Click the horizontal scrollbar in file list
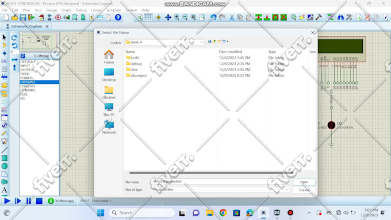The image size is (391, 220). pyautogui.click(x=210, y=173)
